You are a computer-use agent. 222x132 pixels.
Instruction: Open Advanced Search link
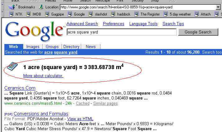(82, 24)
